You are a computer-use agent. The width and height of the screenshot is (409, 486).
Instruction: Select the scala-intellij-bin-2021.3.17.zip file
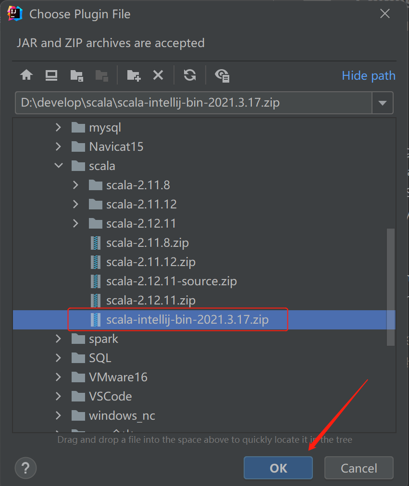click(x=204, y=319)
